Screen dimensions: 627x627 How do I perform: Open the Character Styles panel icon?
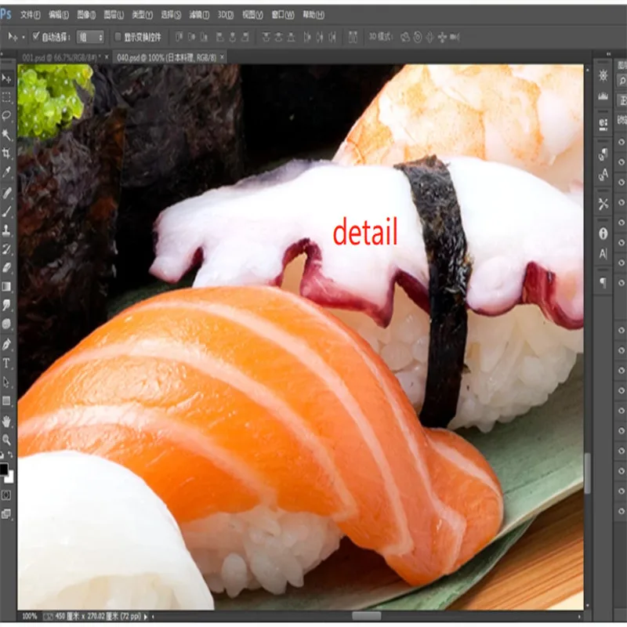pyautogui.click(x=603, y=174)
